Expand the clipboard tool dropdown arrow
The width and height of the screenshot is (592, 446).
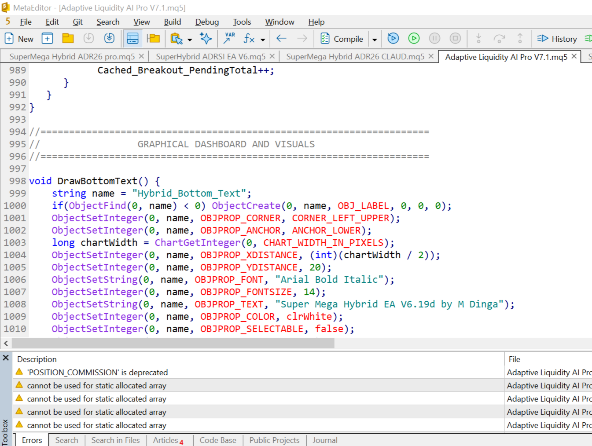pos(190,40)
